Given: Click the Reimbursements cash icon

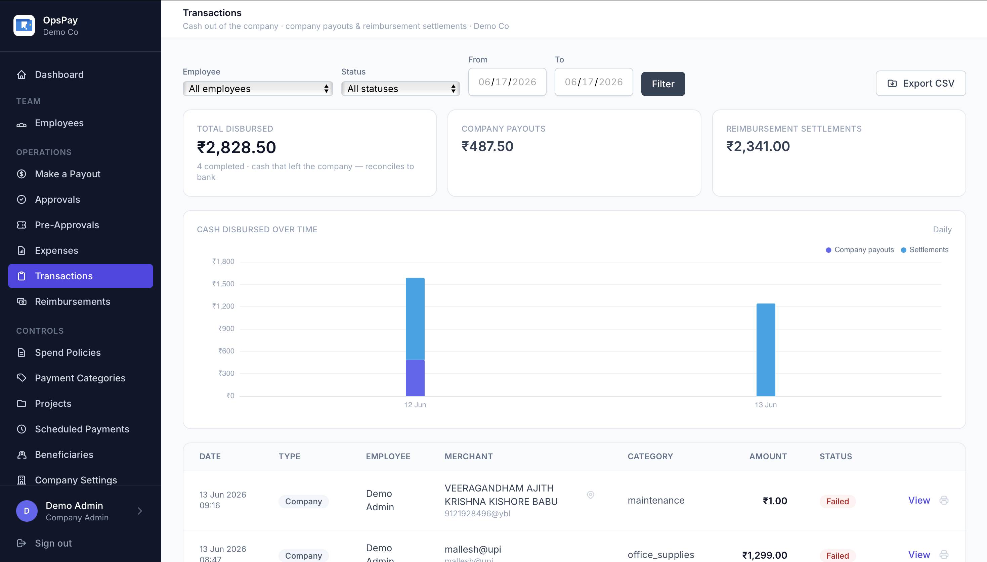Looking at the screenshot, I should point(22,301).
